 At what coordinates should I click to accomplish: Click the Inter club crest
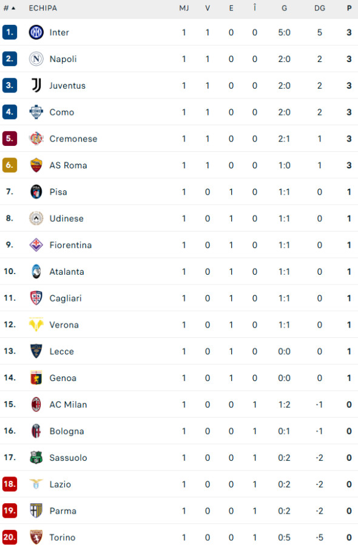[36, 32]
